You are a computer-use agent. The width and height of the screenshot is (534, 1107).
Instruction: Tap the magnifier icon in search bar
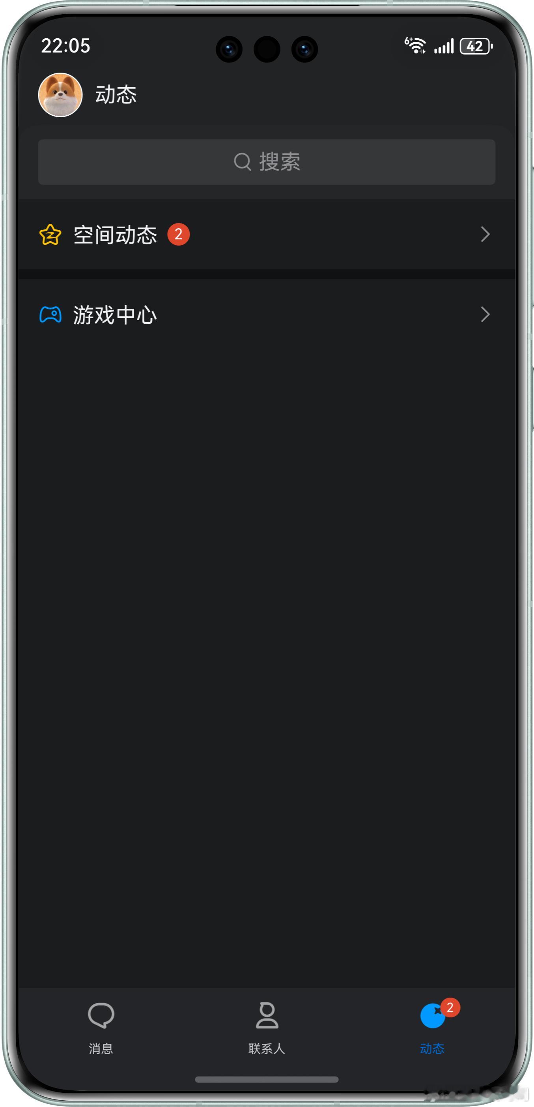243,162
